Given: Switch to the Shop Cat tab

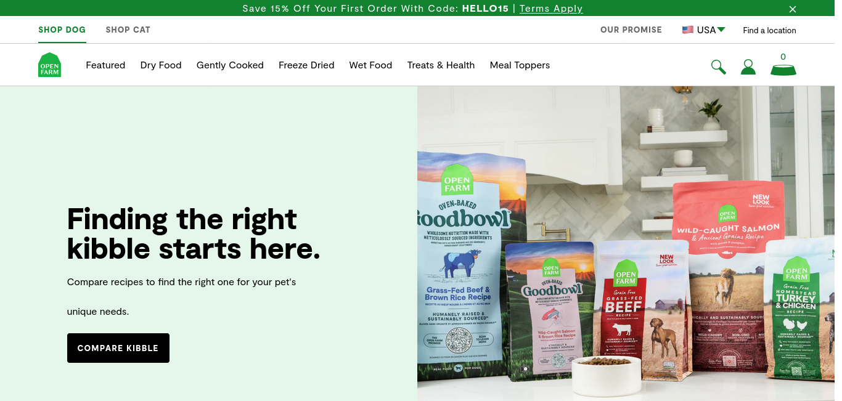Looking at the screenshot, I should point(128,30).
